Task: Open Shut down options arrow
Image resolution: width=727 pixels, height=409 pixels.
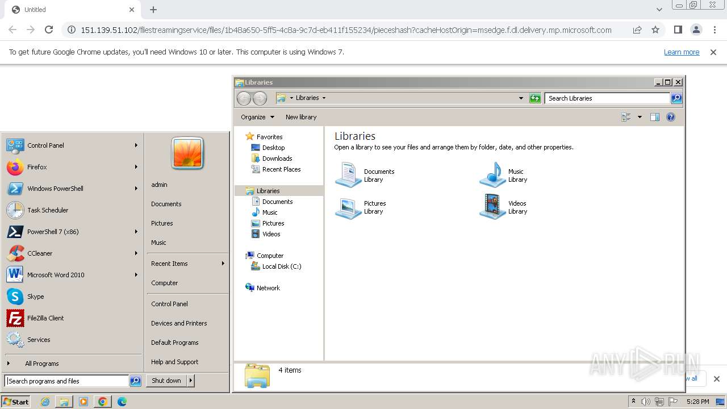Action: pos(191,381)
